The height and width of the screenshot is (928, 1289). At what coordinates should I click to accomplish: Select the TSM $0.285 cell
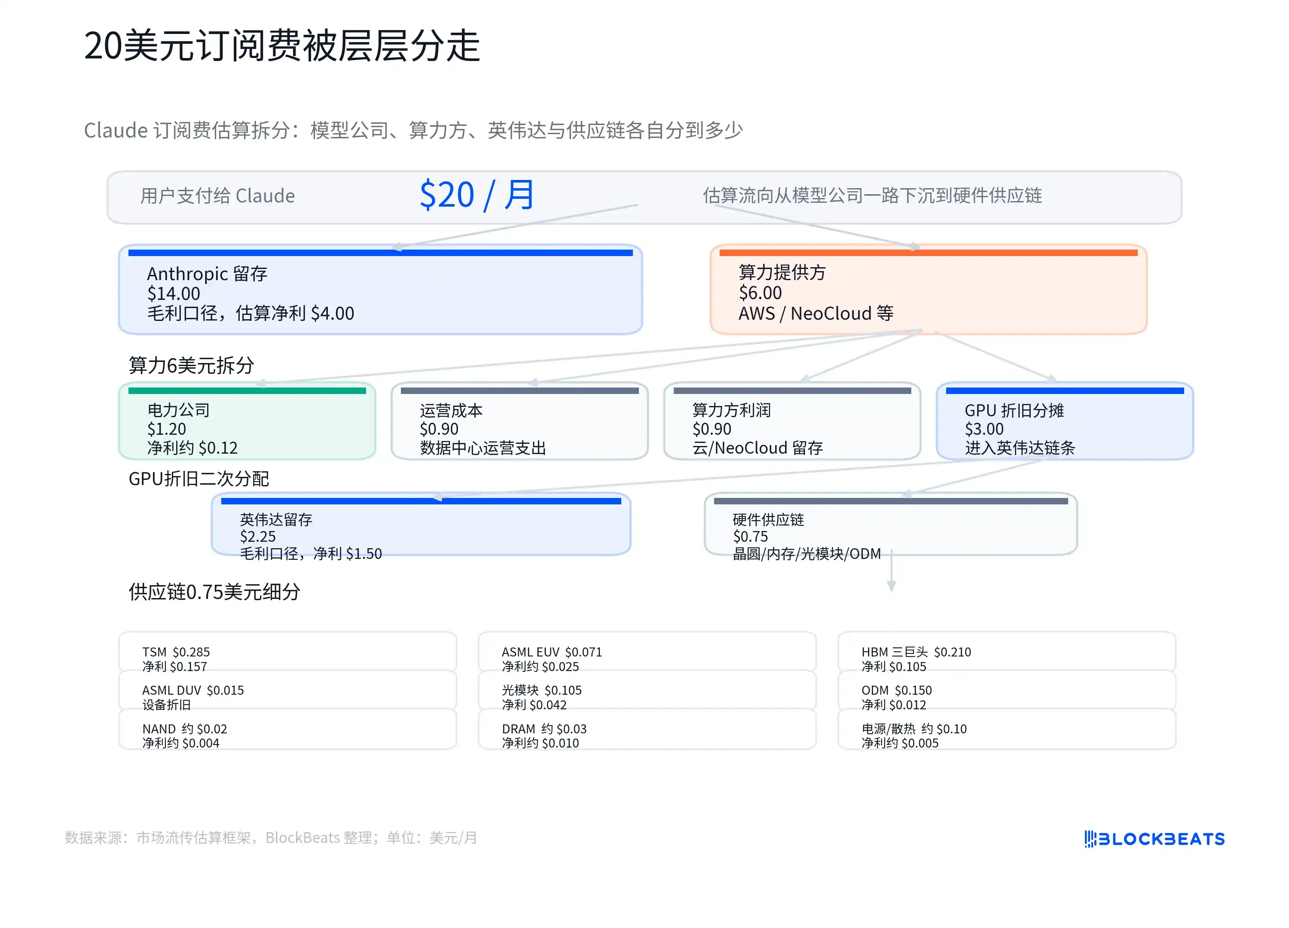tap(287, 651)
